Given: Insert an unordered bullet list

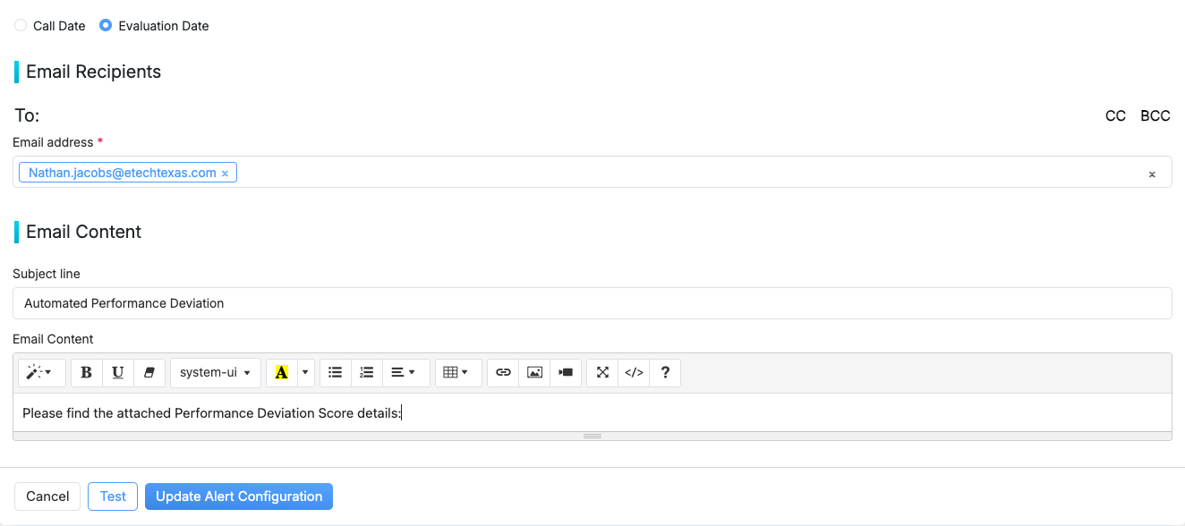Looking at the screenshot, I should 336,372.
